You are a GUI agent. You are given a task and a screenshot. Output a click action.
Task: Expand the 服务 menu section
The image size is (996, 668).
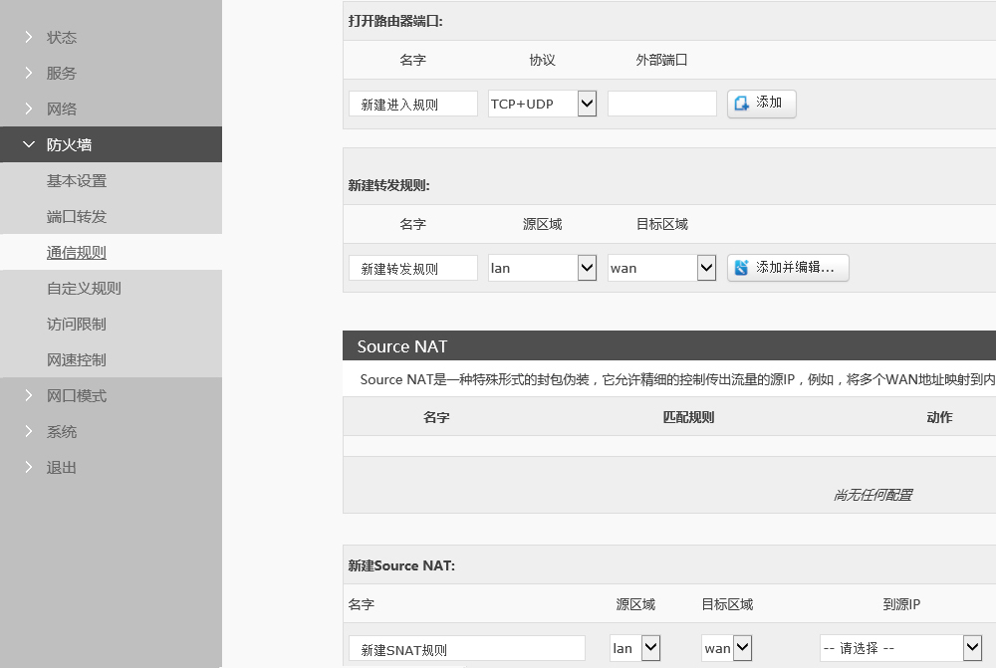(x=61, y=73)
